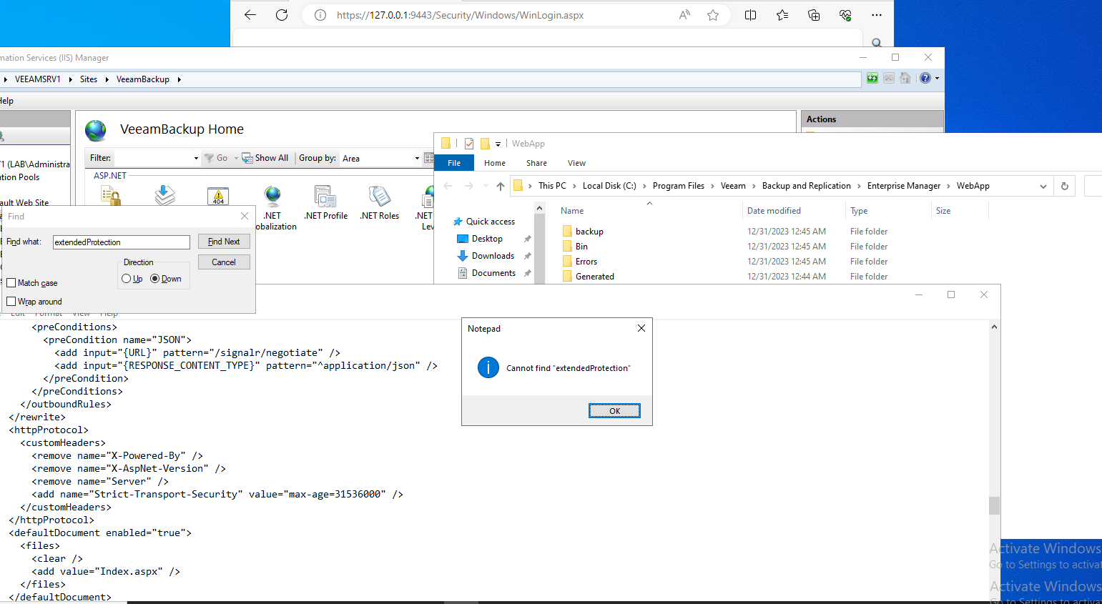Open Edge Settings and more menu
The height and width of the screenshot is (604, 1102).
click(877, 15)
